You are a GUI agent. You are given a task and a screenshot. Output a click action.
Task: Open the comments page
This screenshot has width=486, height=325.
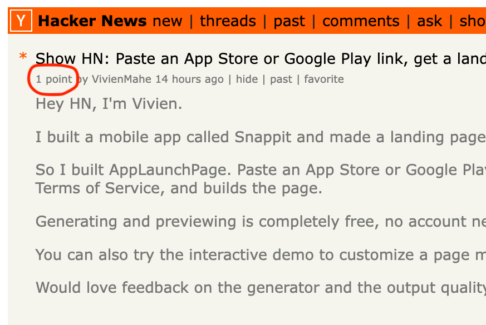361,21
